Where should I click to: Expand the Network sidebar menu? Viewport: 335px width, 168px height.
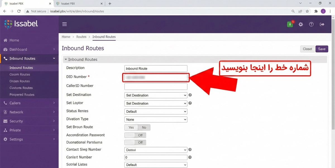[x=29, y=112]
